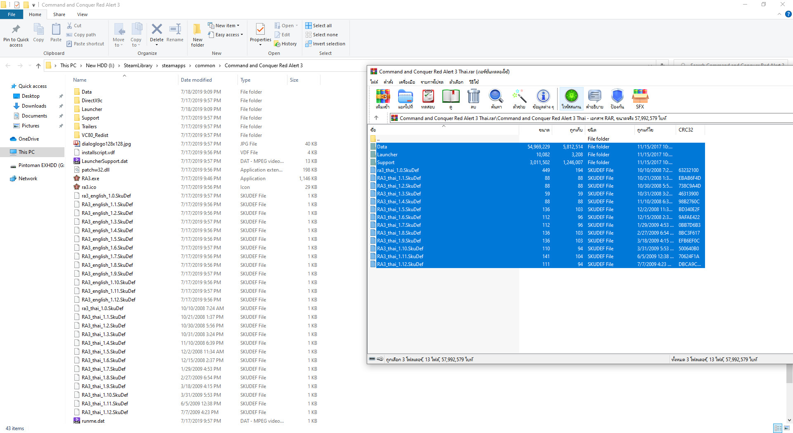Select RA3.exe in the file list

(x=90, y=179)
